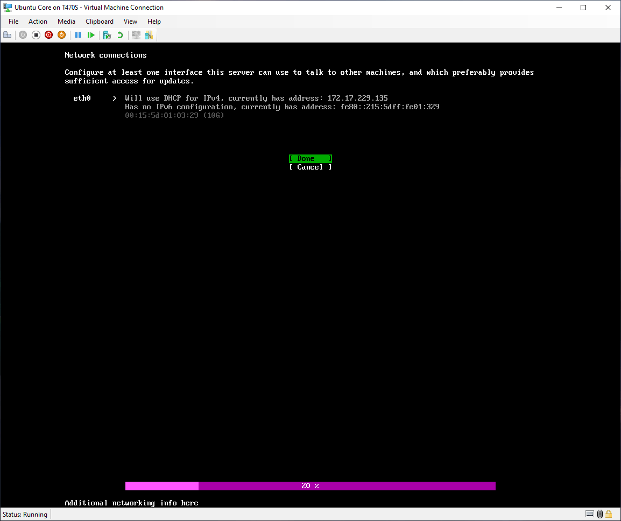
Task: Click the mouse icon in the status bar
Action: tap(600, 514)
